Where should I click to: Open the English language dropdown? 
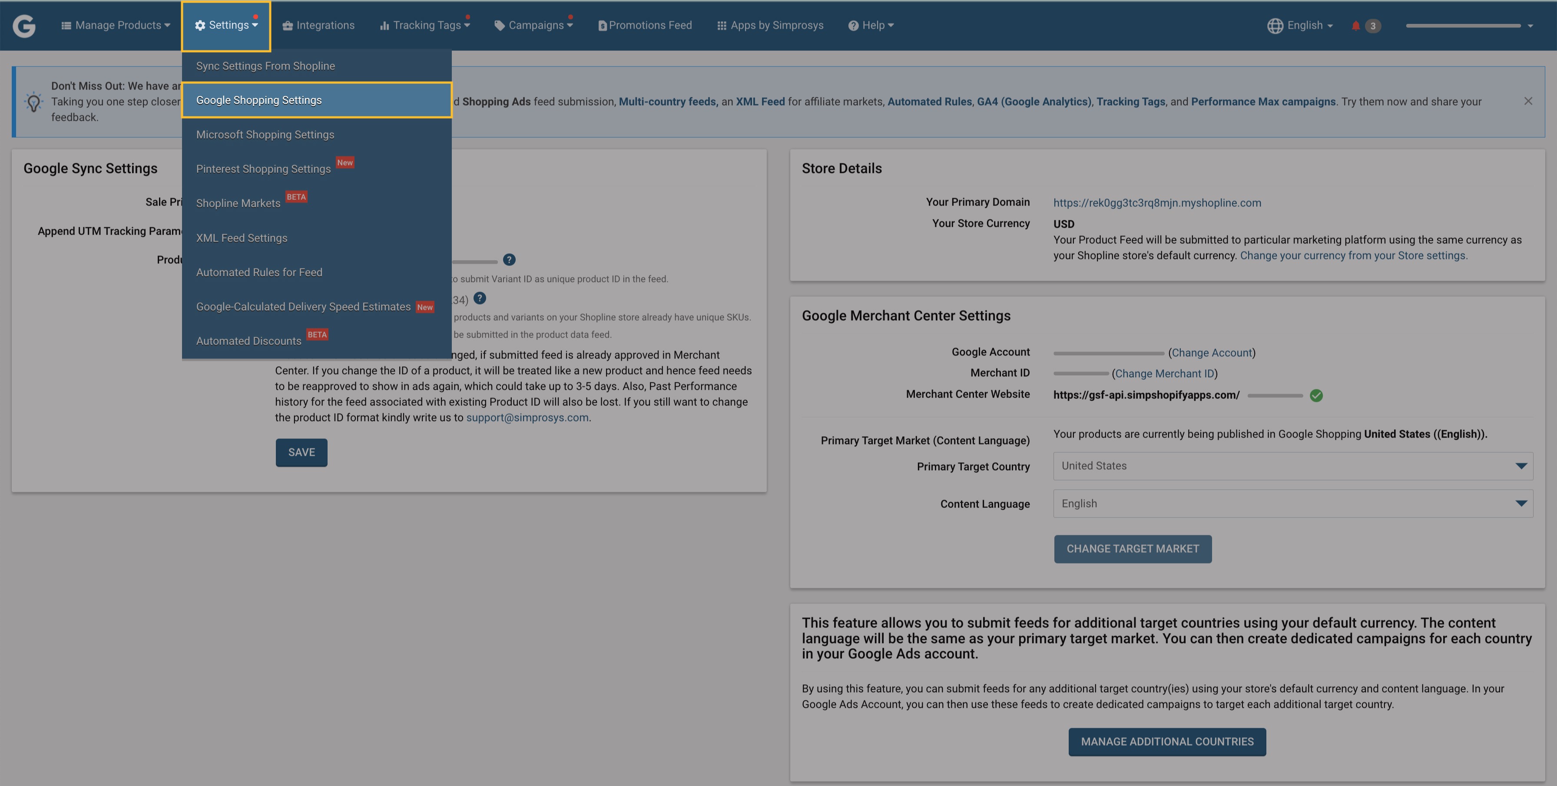click(1300, 25)
